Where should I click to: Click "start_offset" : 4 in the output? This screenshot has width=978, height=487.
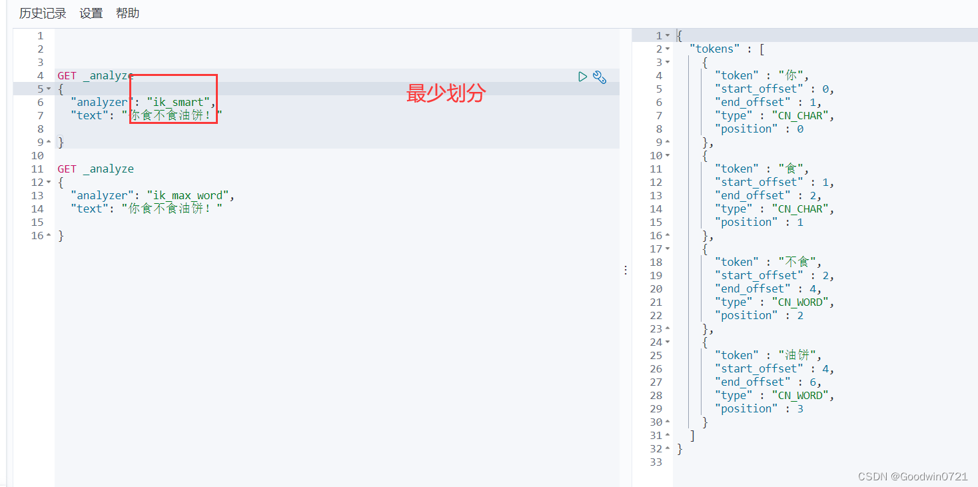pyautogui.click(x=771, y=368)
